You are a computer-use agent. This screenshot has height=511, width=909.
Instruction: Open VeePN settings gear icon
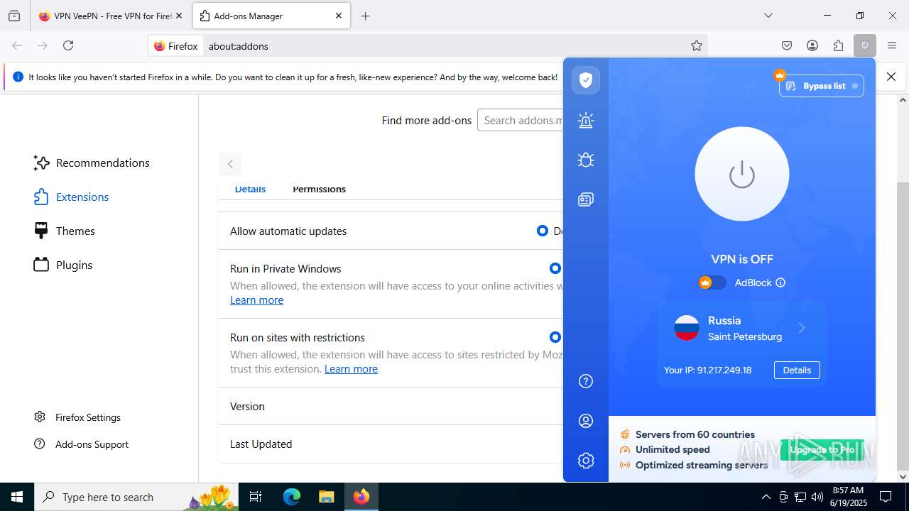(x=586, y=461)
